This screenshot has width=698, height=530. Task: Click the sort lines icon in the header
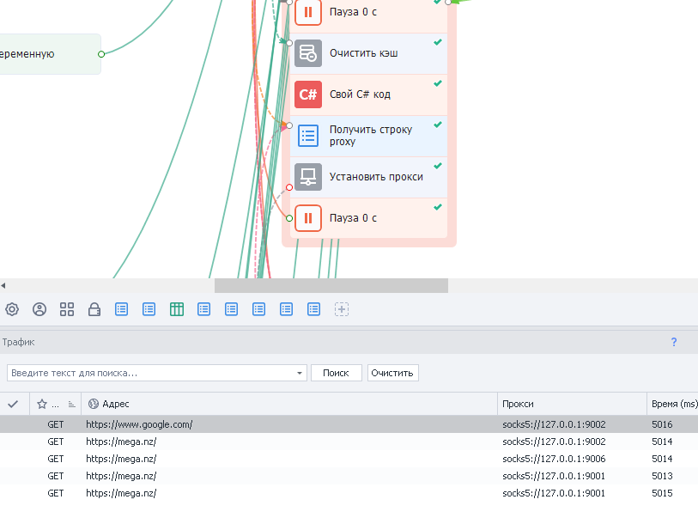click(71, 404)
